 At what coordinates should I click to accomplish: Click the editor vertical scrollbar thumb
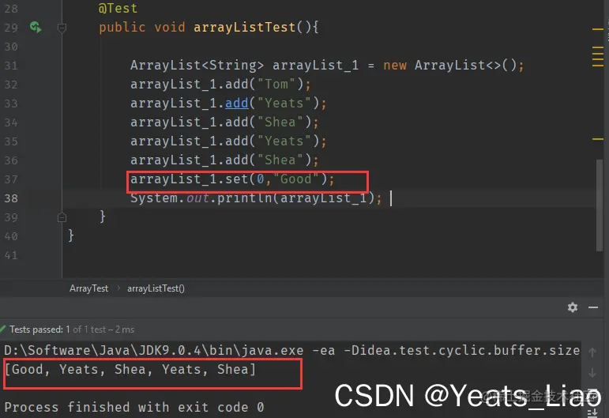(600, 205)
